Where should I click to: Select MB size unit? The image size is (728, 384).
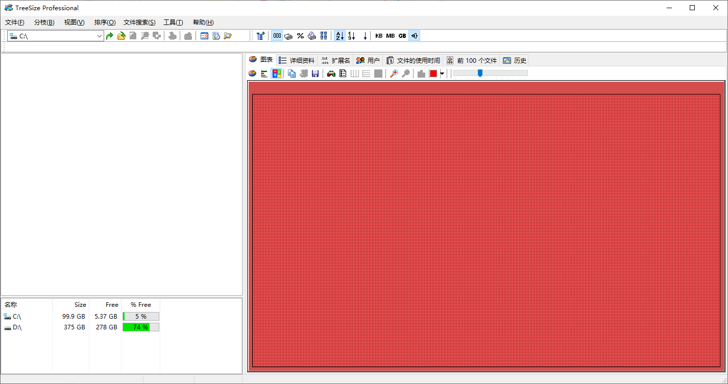pos(391,36)
